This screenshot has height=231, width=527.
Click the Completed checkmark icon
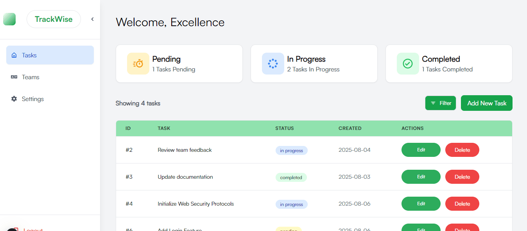[408, 64]
